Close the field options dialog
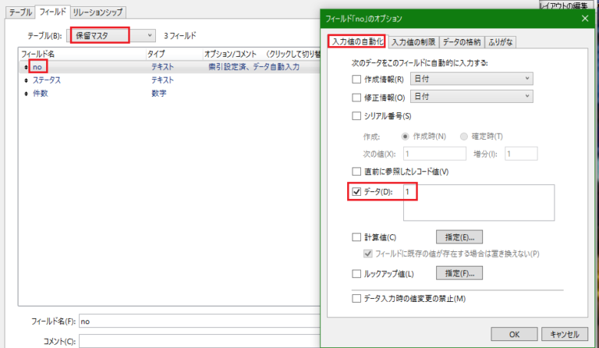 [585, 18]
